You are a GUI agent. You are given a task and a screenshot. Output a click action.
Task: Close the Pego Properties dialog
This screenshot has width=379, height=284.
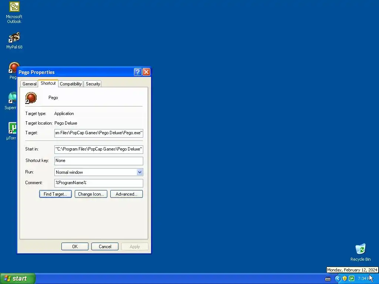tap(146, 72)
